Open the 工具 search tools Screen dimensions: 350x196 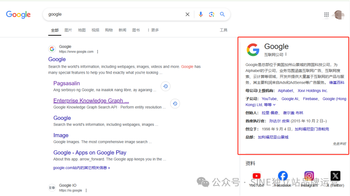point(224,30)
